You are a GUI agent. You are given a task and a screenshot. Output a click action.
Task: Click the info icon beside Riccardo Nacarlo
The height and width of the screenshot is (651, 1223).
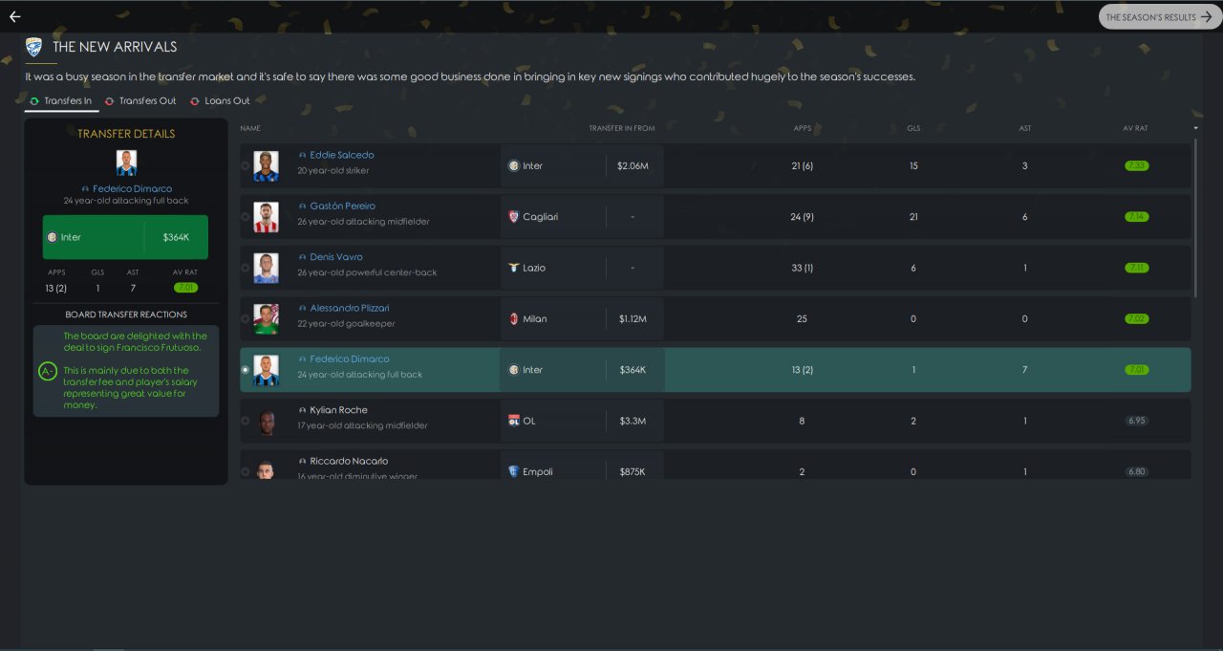pos(303,462)
